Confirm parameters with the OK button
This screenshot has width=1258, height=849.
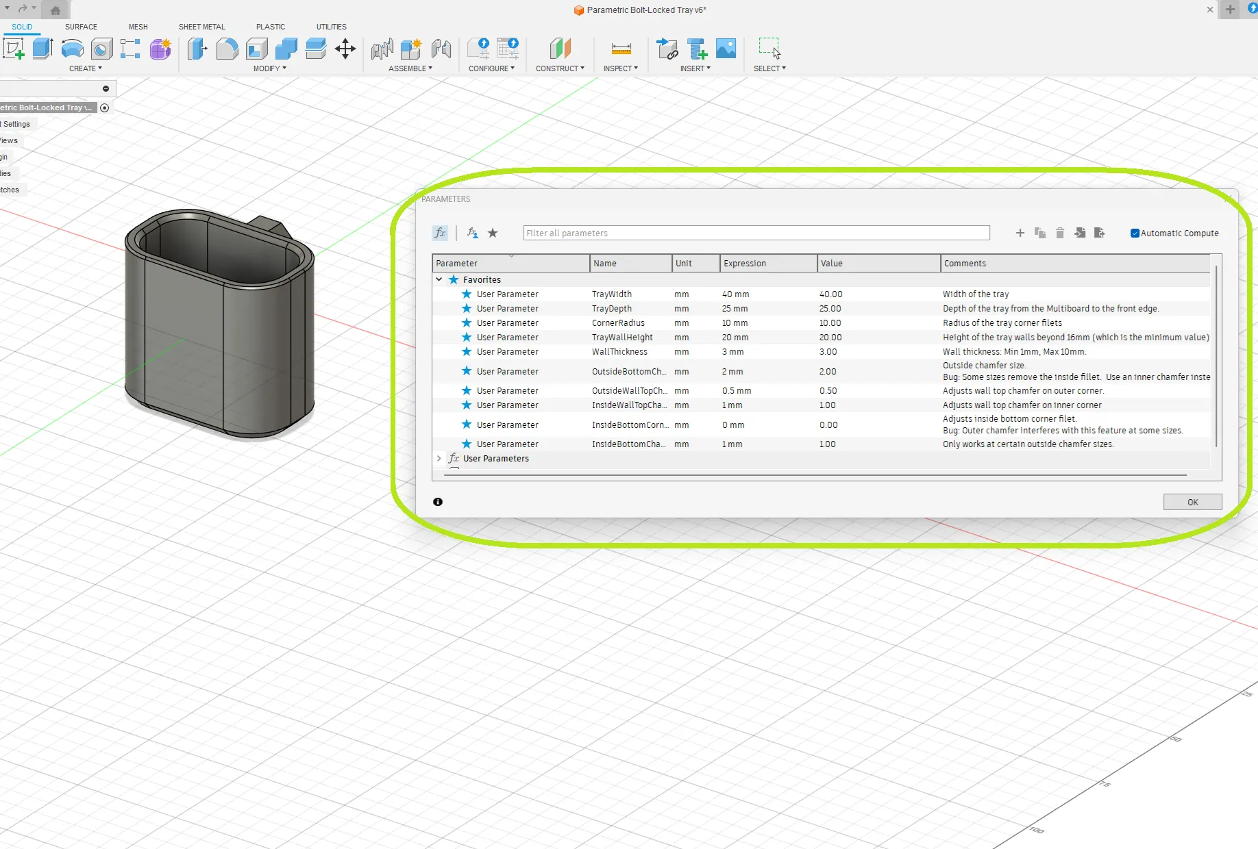(x=1192, y=502)
